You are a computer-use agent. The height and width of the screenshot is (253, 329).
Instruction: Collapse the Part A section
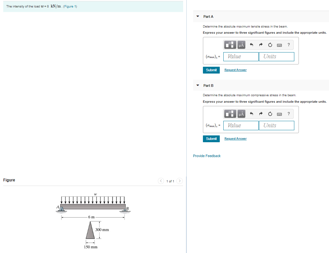197,17
